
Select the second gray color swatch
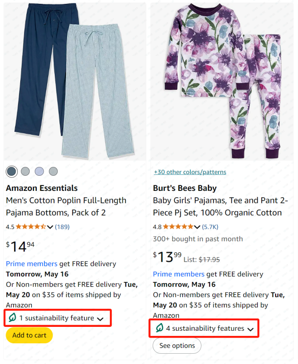coord(25,171)
